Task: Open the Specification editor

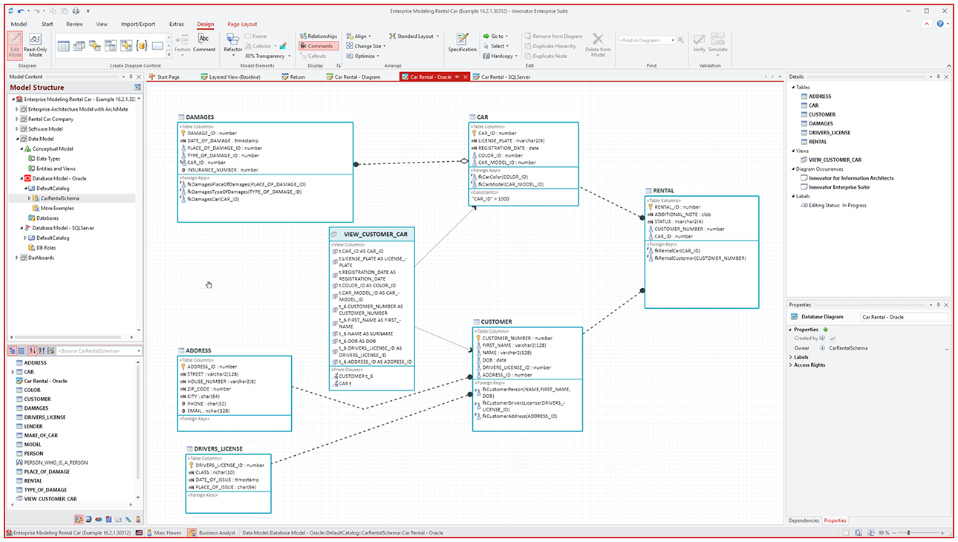Action: click(463, 43)
